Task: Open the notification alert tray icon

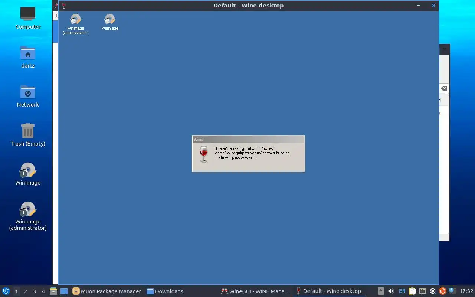Action: click(x=452, y=291)
